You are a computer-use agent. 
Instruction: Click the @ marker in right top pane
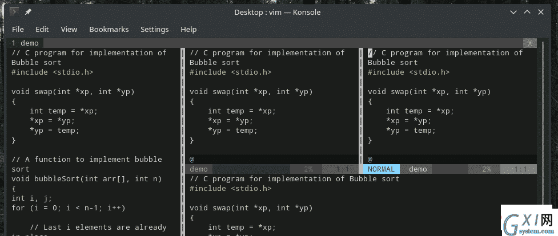pyautogui.click(x=370, y=160)
